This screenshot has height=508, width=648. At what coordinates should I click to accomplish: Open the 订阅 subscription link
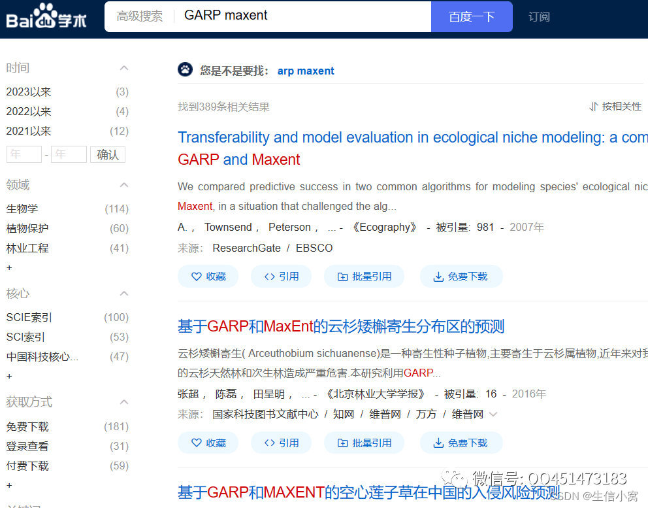(539, 16)
